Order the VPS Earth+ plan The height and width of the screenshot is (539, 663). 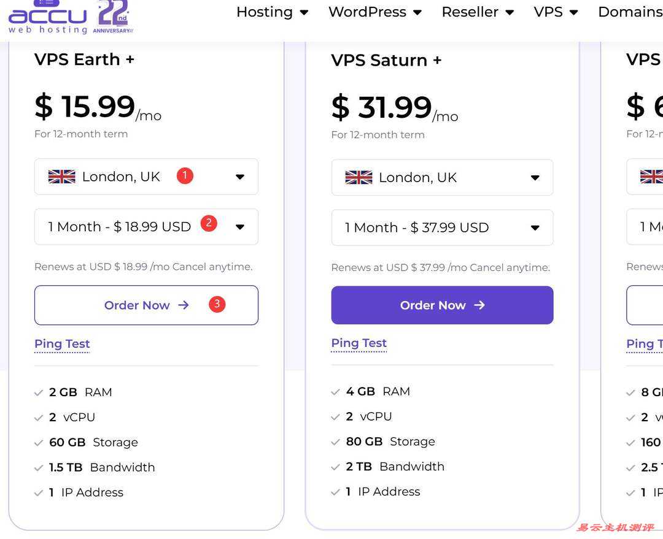point(146,305)
